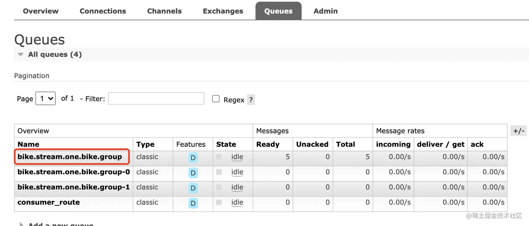Image resolution: width=529 pixels, height=226 pixels.
Task: Click the queue Filter text field
Action: click(x=156, y=99)
